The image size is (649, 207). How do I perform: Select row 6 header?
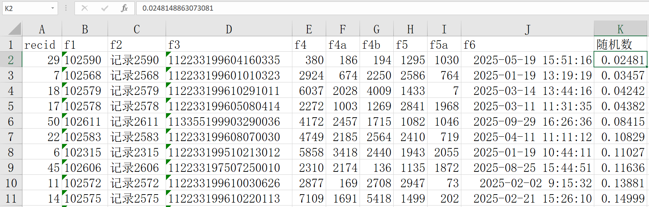[11, 122]
